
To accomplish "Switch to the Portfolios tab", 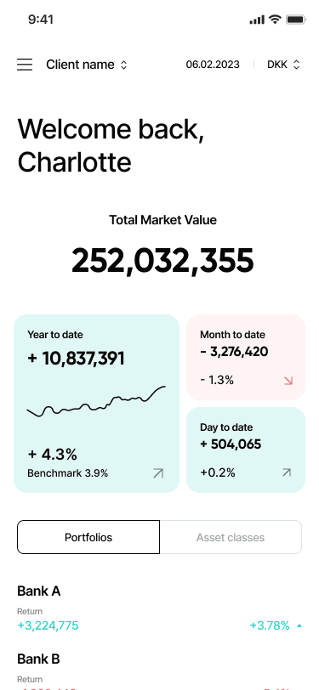I will 88,537.
